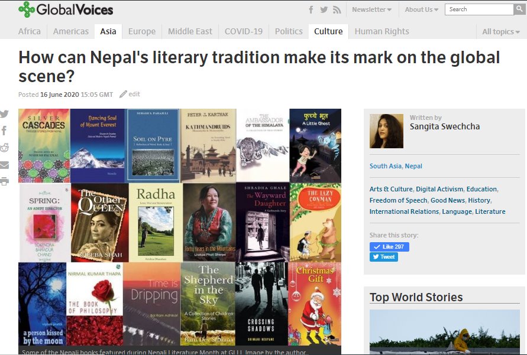The width and height of the screenshot is (527, 355).
Task: Open the Global Voices home logo
Action: (x=66, y=9)
